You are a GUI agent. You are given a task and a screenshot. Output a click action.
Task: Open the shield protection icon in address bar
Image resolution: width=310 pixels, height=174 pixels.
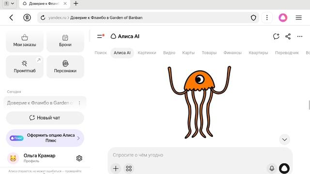click(253, 18)
